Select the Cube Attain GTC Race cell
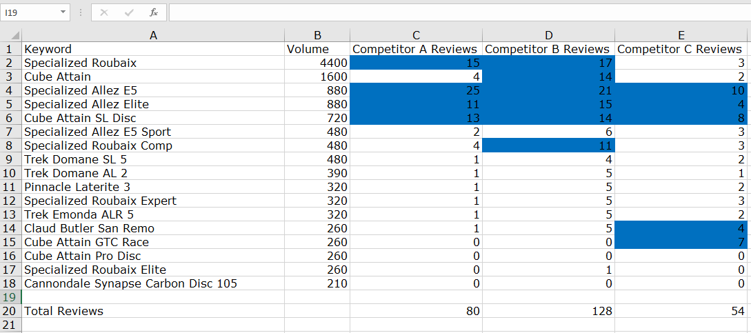Screen dimensions: 751x333 pyautogui.click(x=153, y=242)
